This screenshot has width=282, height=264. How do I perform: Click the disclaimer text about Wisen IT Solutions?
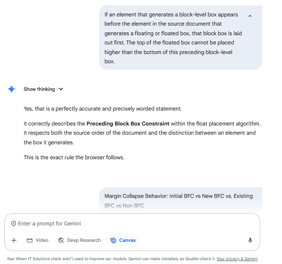[x=111, y=259]
